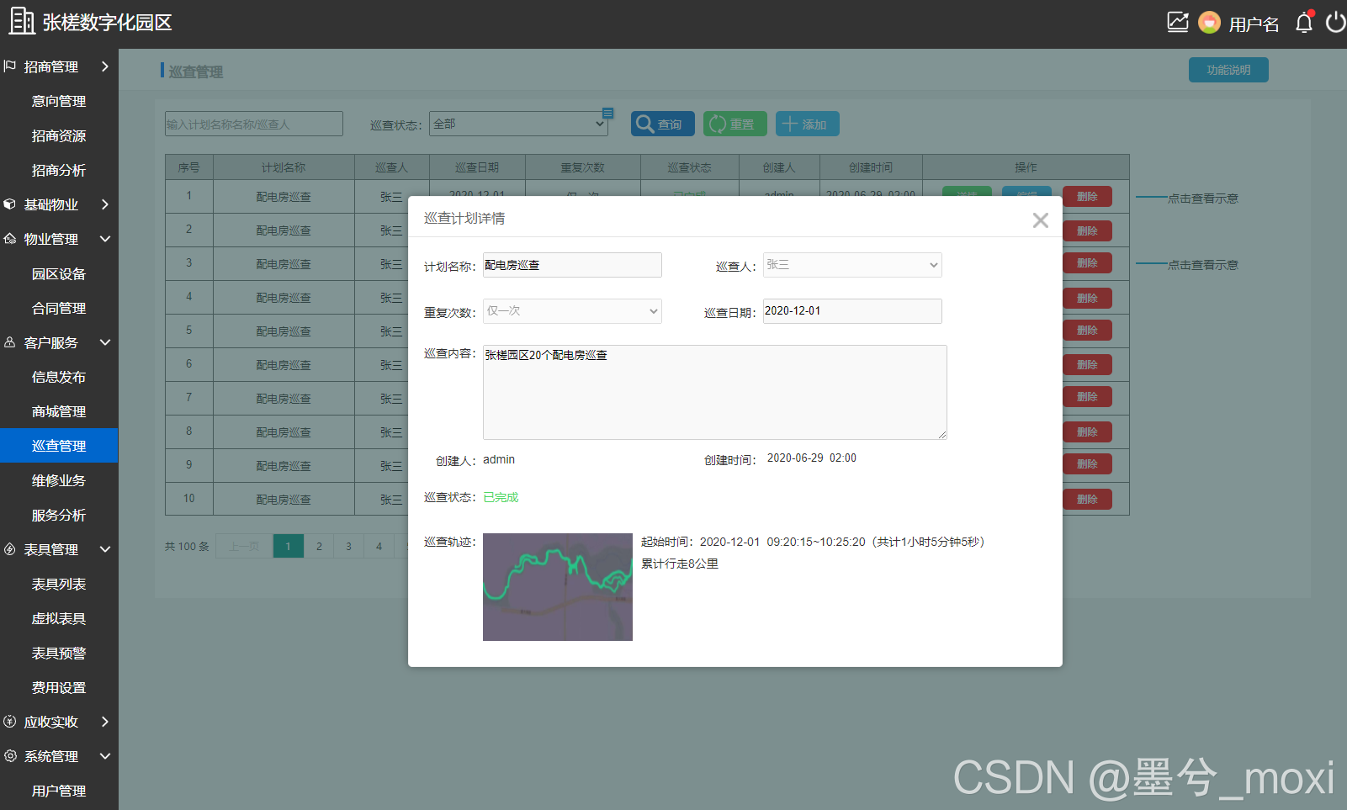Open 虚拟表具 menu item
This screenshot has width=1347, height=810.
pyautogui.click(x=59, y=618)
